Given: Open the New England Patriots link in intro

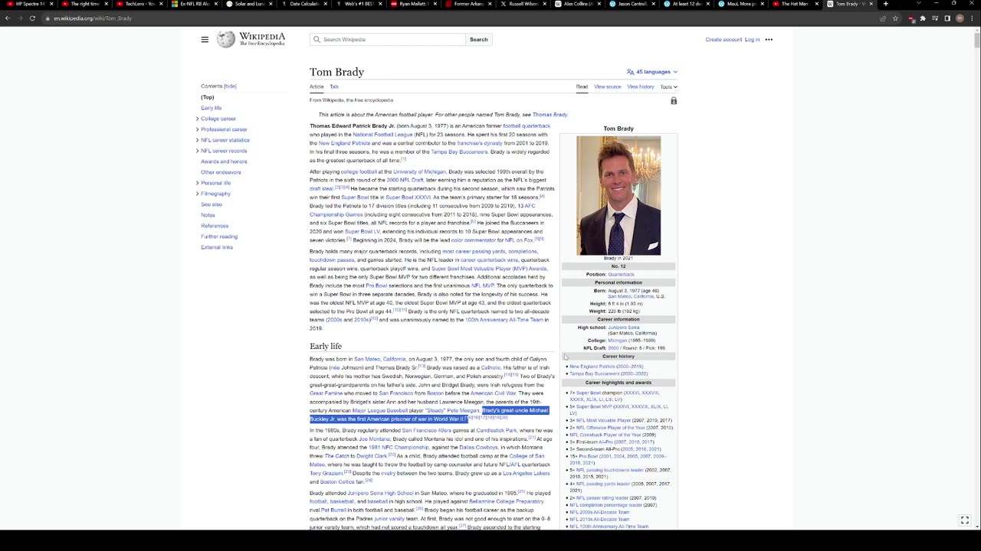Looking at the screenshot, I should point(344,143).
